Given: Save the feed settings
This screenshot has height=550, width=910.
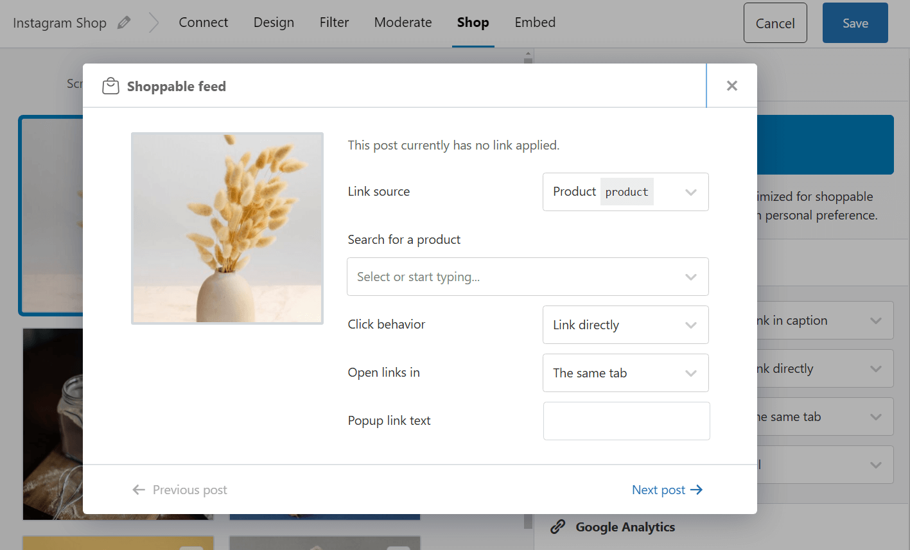Looking at the screenshot, I should coord(855,22).
